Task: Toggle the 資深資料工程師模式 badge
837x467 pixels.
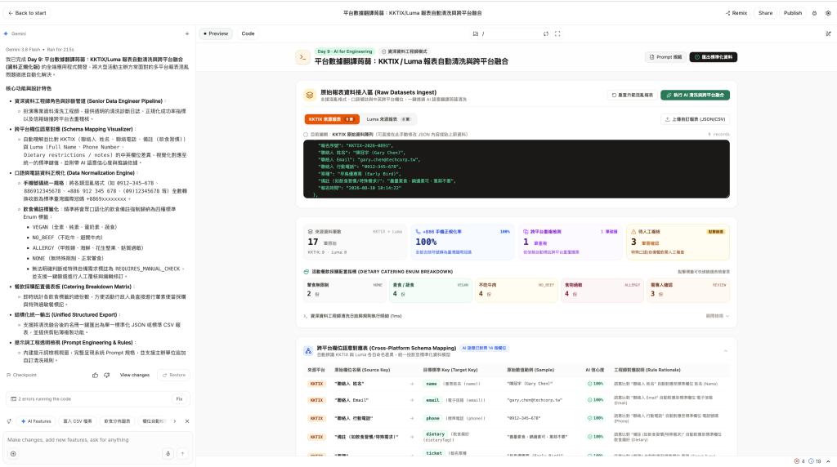Action: [404, 51]
